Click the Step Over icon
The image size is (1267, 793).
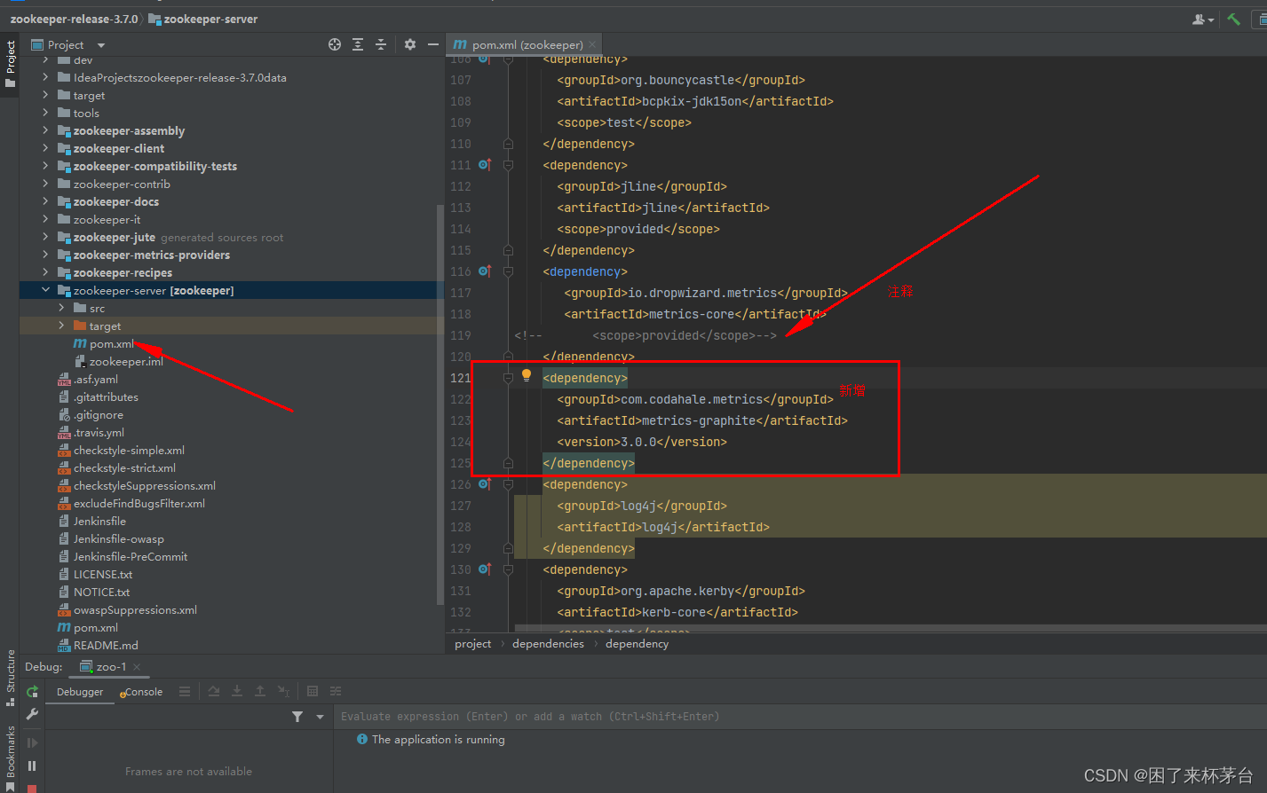pos(214,691)
